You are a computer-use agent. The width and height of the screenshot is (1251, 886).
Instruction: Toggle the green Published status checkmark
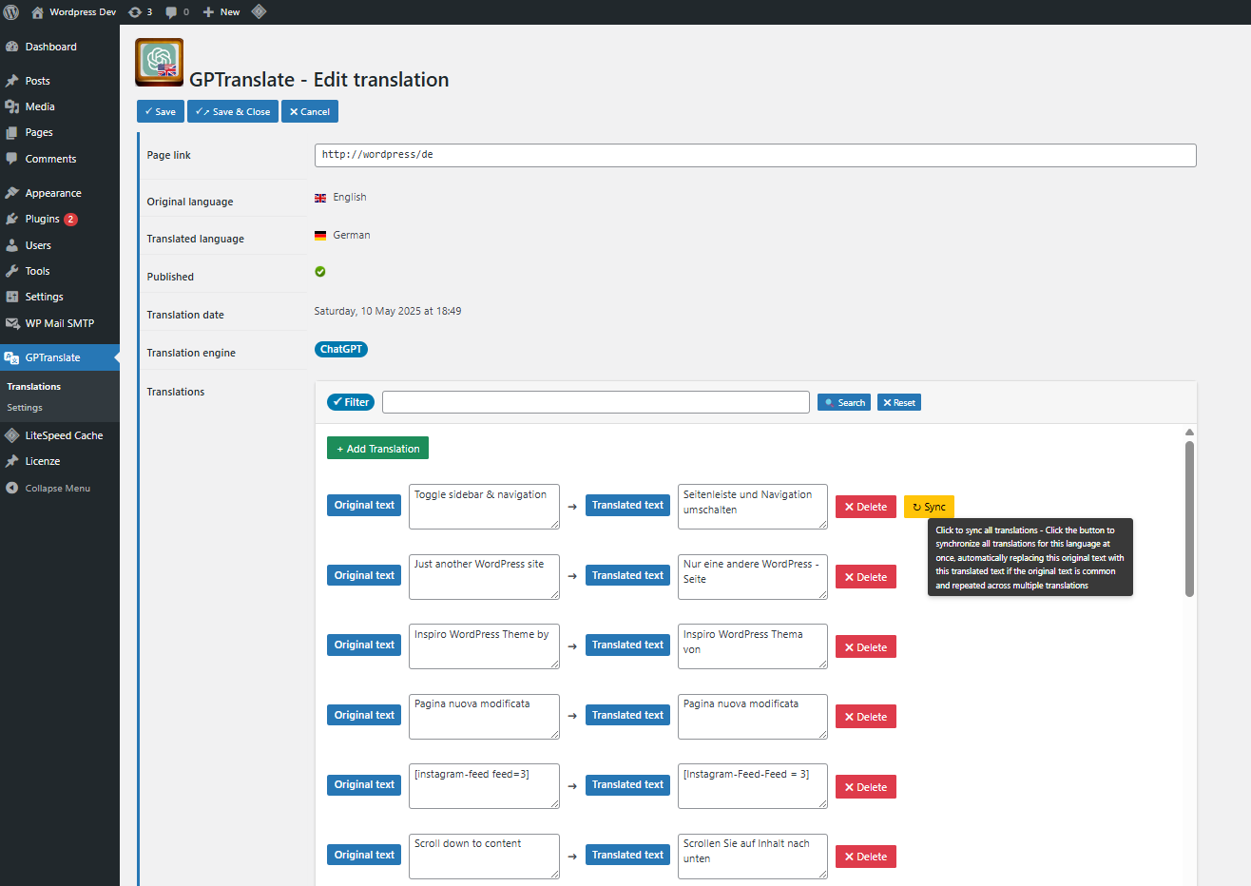point(320,272)
